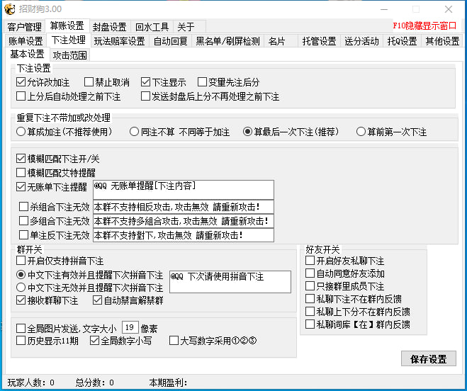
Task: Uncheck the 允许改加注 checkbox
Action: point(21,82)
